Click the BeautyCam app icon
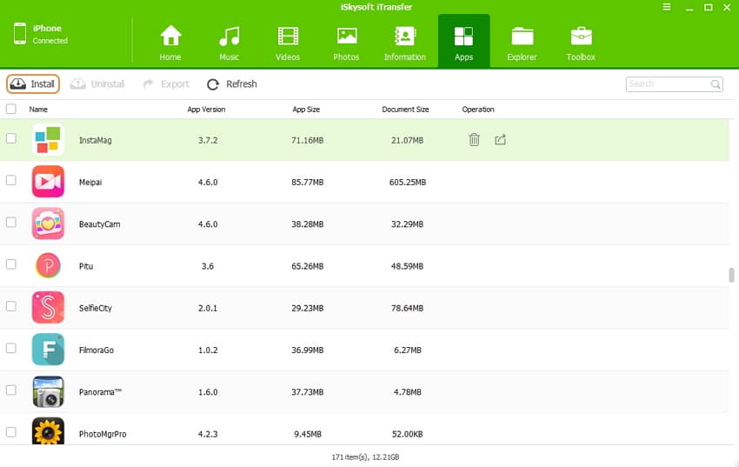The height and width of the screenshot is (467, 739). click(x=48, y=223)
